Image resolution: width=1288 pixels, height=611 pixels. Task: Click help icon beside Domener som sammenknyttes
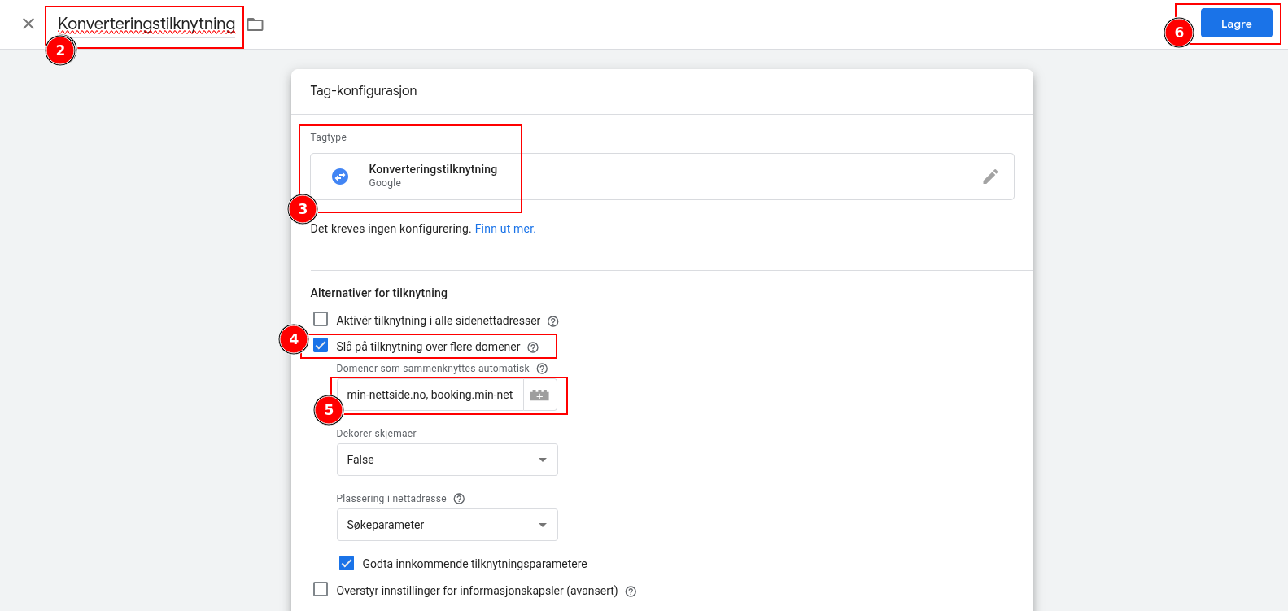[542, 369]
